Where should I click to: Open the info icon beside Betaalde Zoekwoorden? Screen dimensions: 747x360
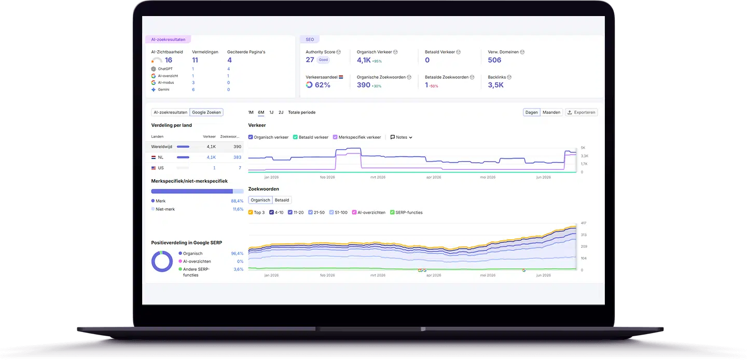click(473, 77)
